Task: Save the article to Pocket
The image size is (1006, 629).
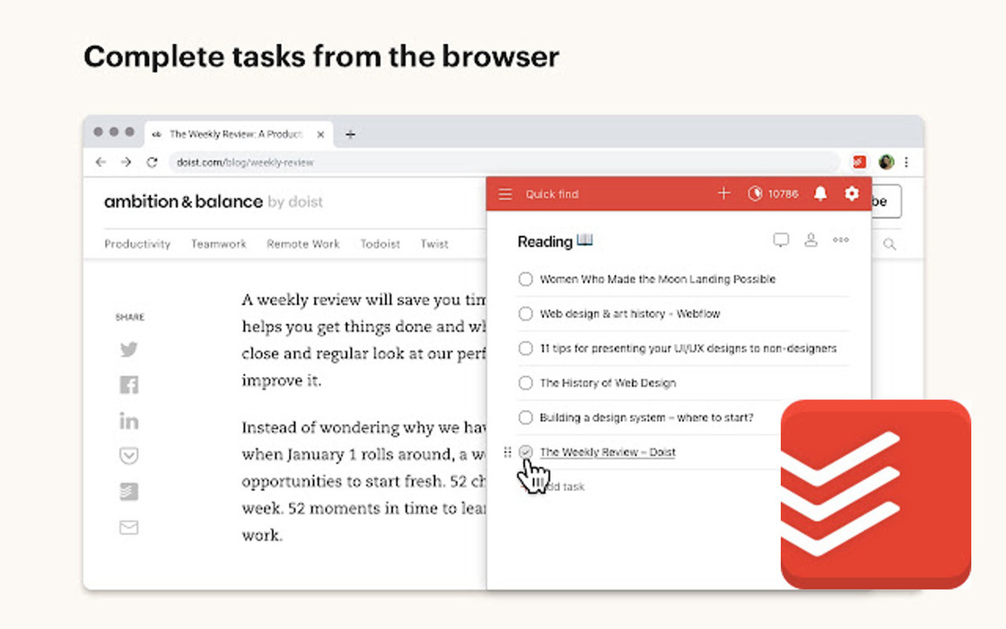Action: 129,456
